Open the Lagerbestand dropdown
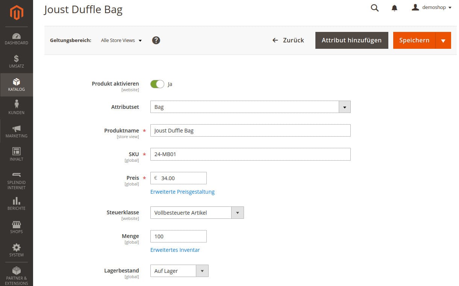Image resolution: width=459 pixels, height=286 pixels. [x=202, y=271]
